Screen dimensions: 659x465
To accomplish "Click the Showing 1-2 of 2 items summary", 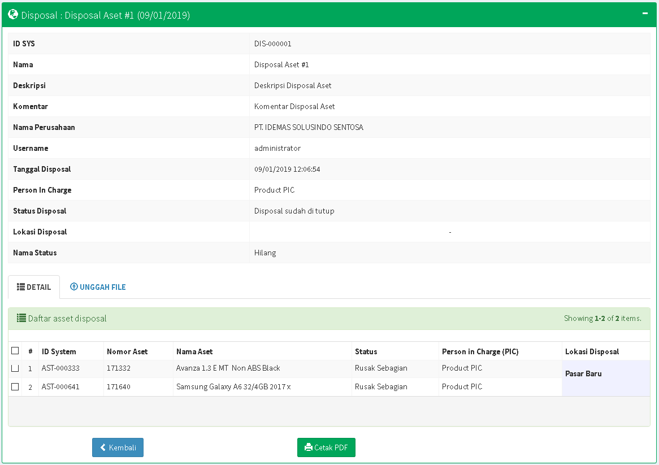I will 602,319.
